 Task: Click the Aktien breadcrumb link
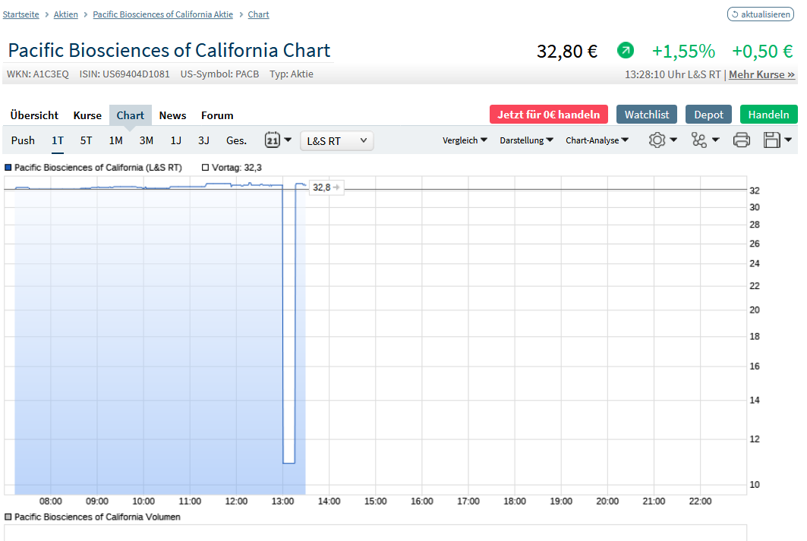(x=65, y=14)
